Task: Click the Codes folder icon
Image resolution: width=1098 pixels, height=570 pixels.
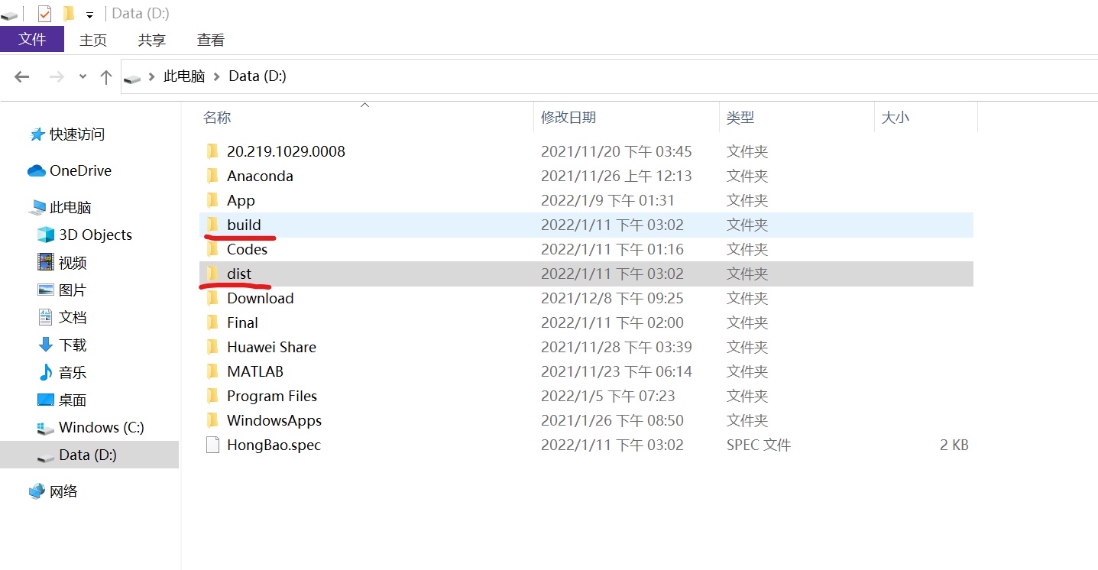Action: coord(212,249)
